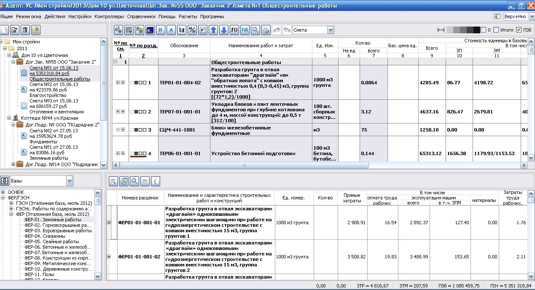Select 'ФЕР-05. Свайные работы' in database tree
Viewport: 535px width, 290px height.
(52, 242)
